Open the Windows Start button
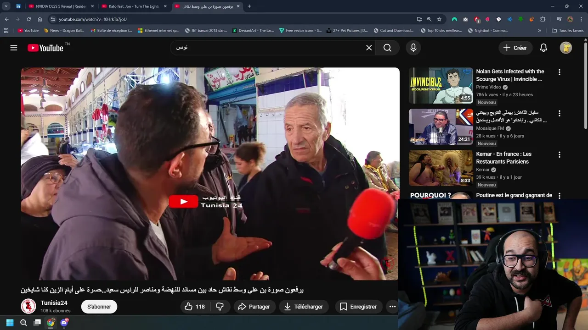The height and width of the screenshot is (330, 588). [x=10, y=323]
